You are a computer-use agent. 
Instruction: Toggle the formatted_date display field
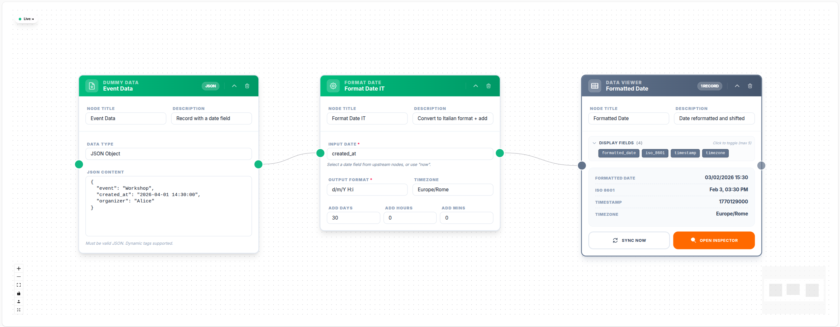[618, 153]
